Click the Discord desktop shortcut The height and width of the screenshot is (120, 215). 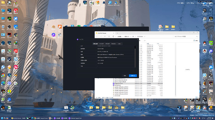click(211, 52)
